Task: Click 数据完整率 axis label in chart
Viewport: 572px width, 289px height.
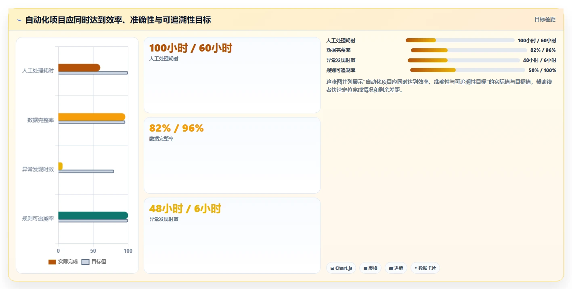Action: [40, 120]
